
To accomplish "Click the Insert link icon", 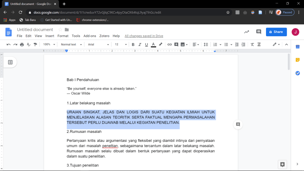I will point(170,45).
